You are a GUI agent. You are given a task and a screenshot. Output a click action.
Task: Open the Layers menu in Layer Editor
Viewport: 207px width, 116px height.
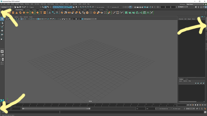pyautogui.click(x=180, y=81)
